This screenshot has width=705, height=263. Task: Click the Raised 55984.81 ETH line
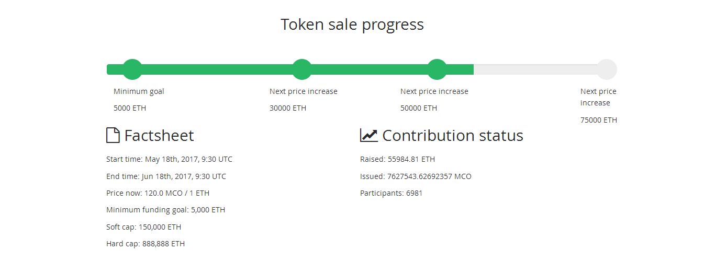click(397, 159)
